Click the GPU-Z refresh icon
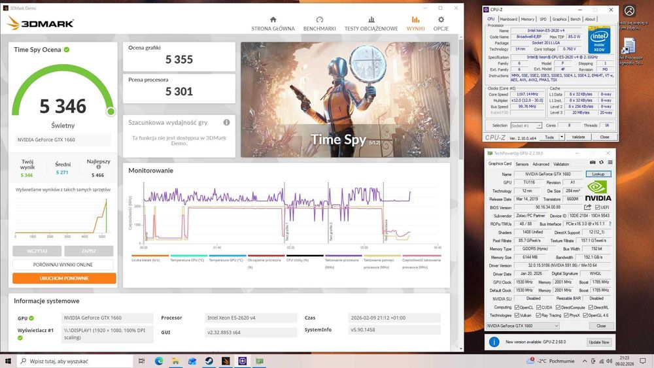The width and height of the screenshot is (654, 368). click(x=602, y=163)
